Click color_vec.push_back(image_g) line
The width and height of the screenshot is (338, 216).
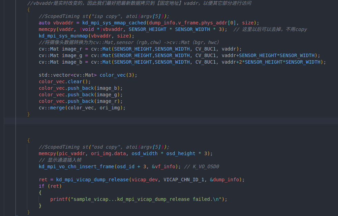point(81,95)
